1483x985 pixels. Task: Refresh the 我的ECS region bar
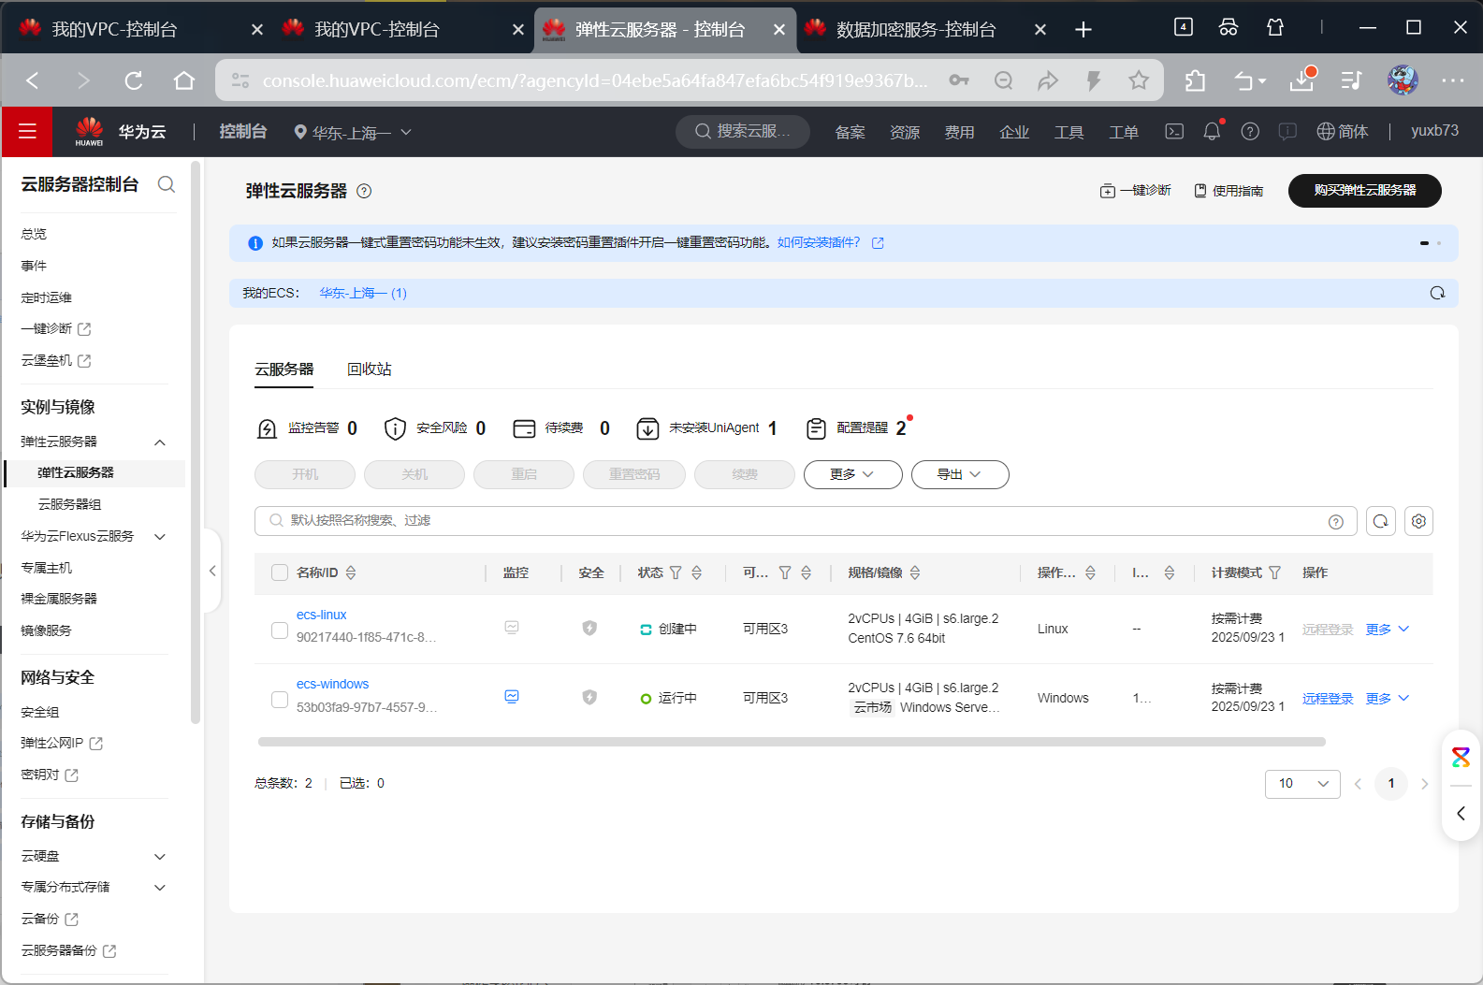pos(1437,293)
